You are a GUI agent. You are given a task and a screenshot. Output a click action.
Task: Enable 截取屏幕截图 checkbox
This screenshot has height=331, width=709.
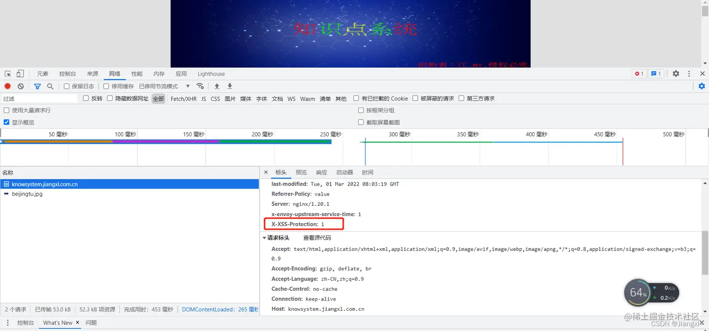pyautogui.click(x=361, y=122)
